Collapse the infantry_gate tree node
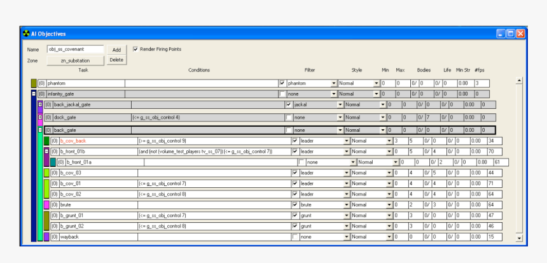This screenshot has height=263, width=547. [x=34, y=94]
